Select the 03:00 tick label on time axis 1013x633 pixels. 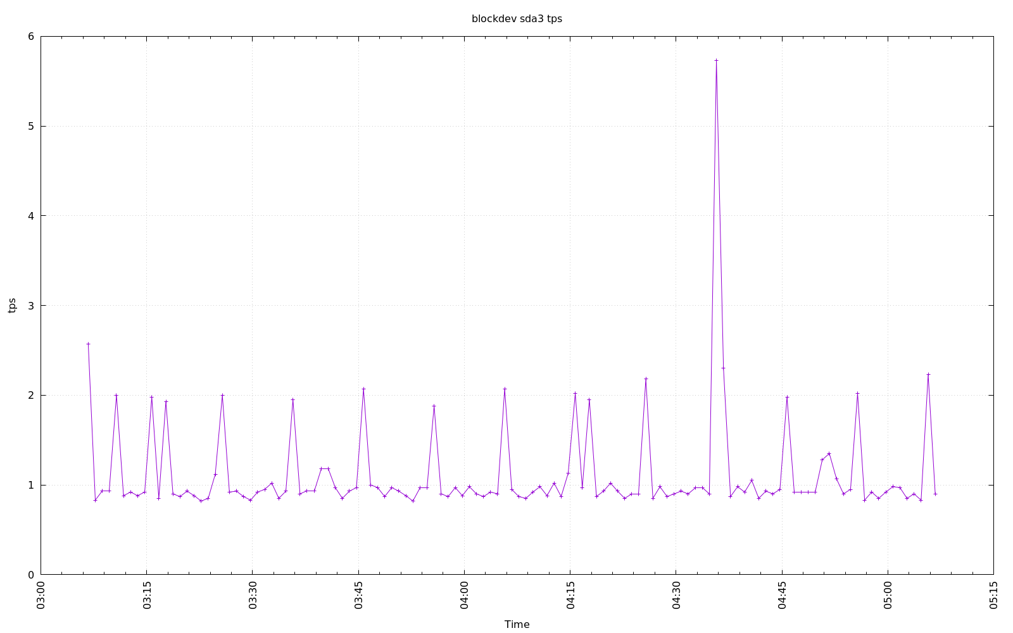[x=41, y=596]
